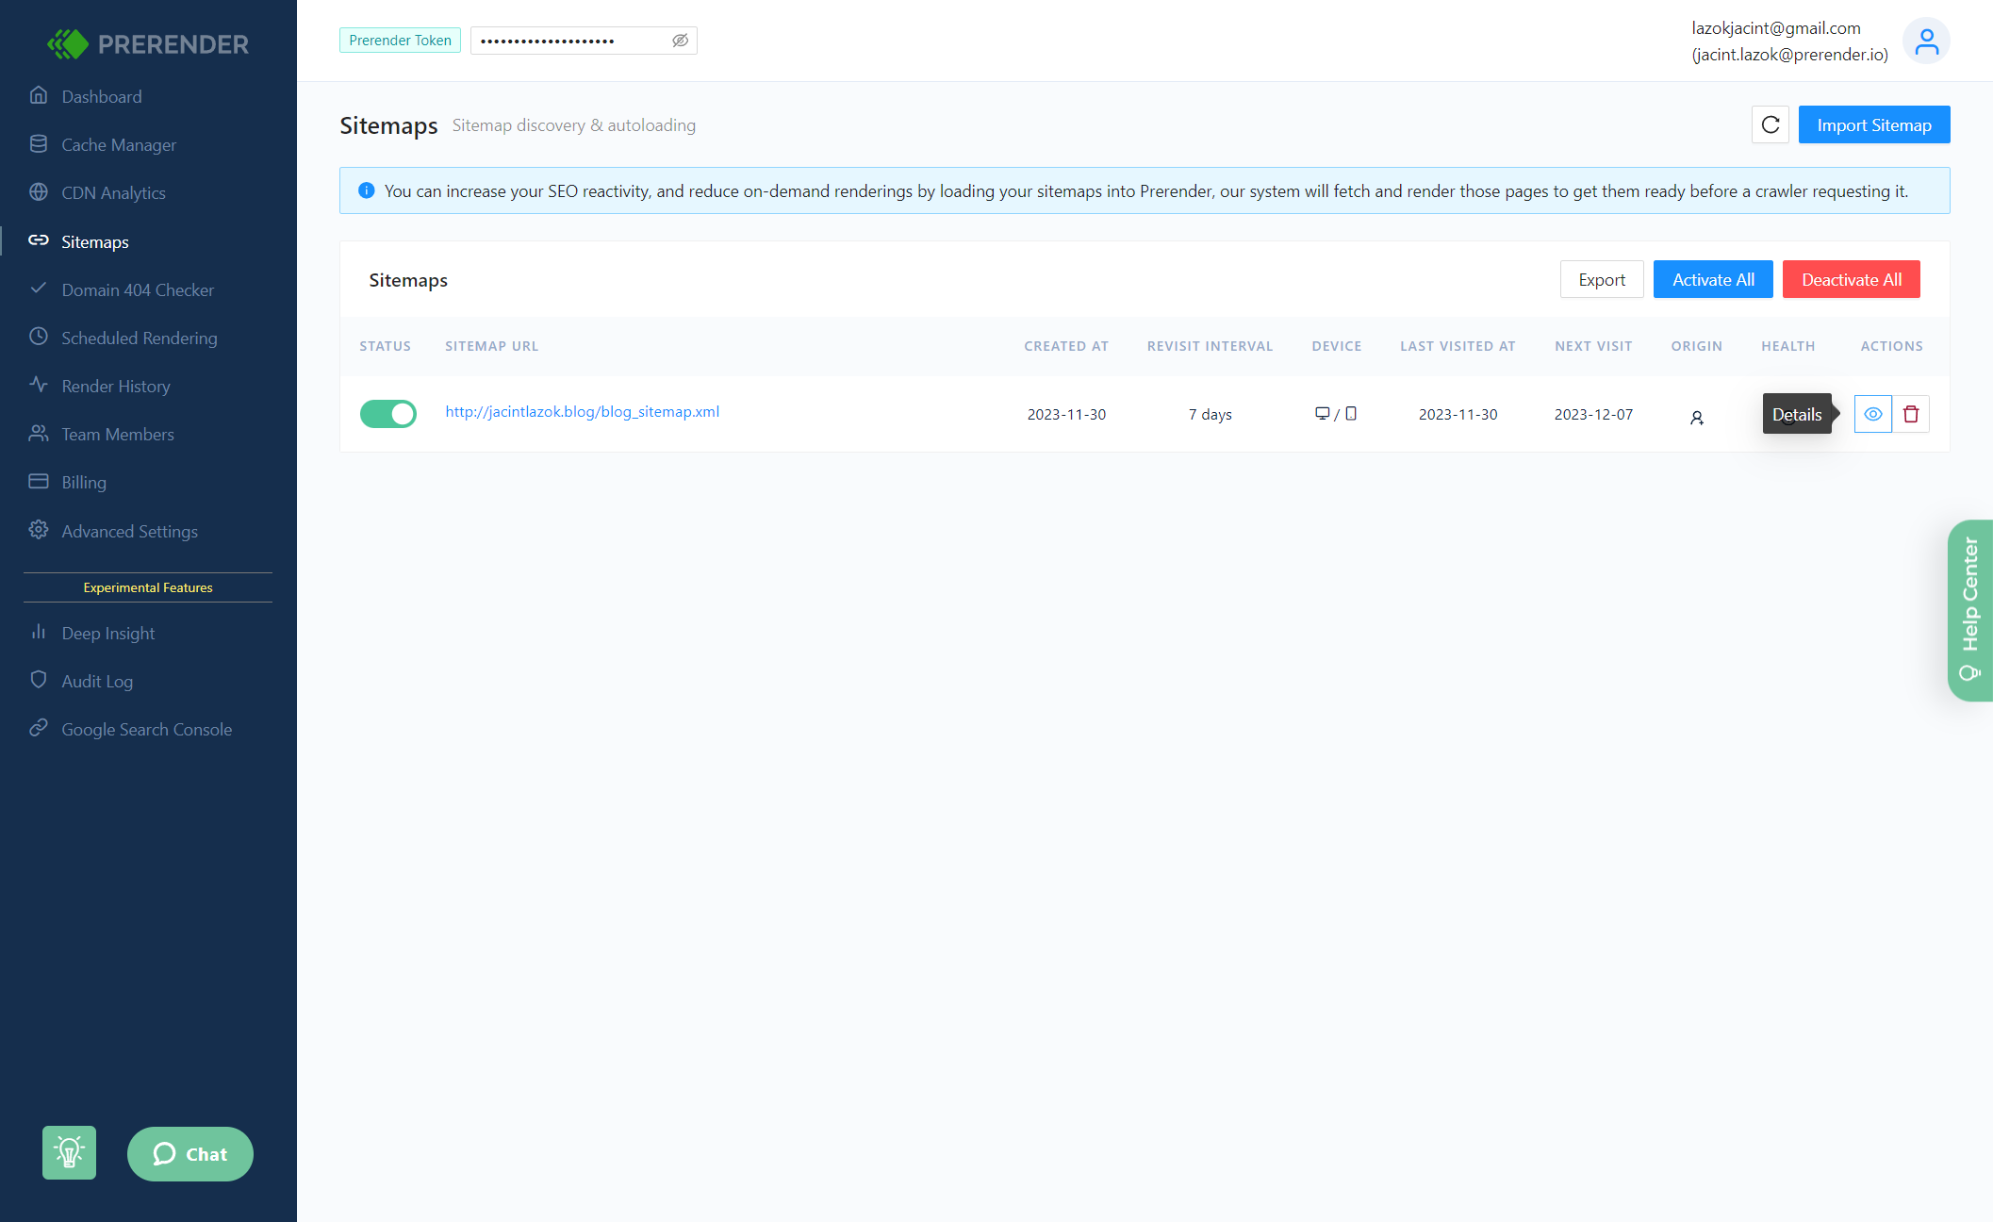
Task: Click the Domain 404 Checker checkmark icon
Action: point(39,288)
